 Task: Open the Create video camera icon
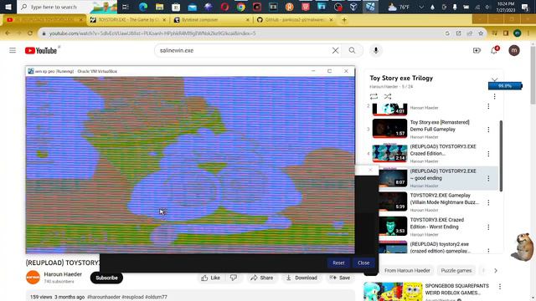click(x=477, y=50)
